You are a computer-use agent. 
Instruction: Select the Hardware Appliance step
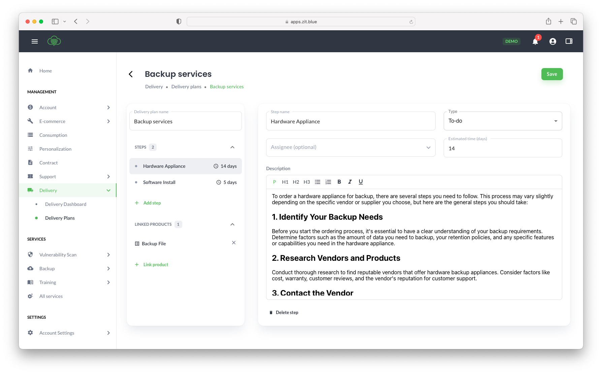(186, 166)
